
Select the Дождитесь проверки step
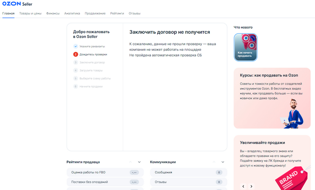point(93,54)
